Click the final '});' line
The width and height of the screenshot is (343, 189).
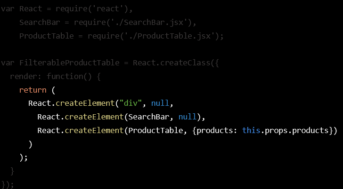[8, 185]
